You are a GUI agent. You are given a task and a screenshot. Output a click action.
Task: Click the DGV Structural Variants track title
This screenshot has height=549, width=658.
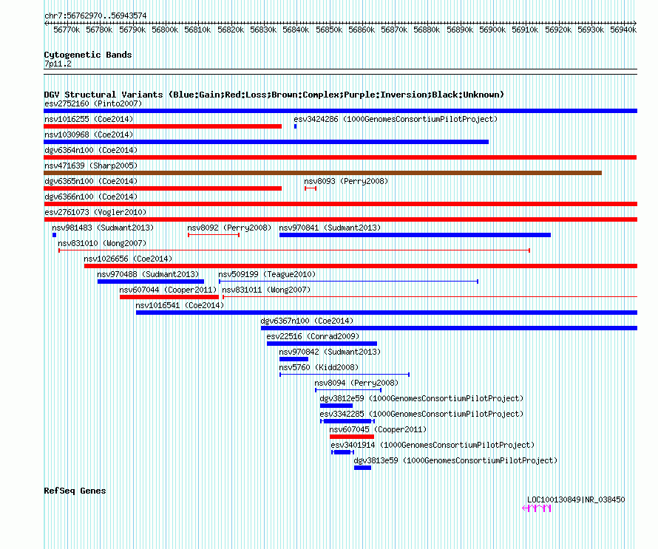coord(274,95)
